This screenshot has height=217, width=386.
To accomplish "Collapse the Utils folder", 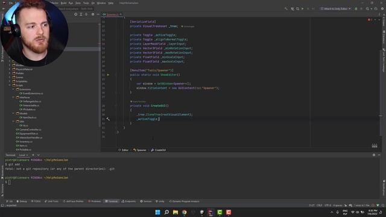I will click(x=13, y=122).
